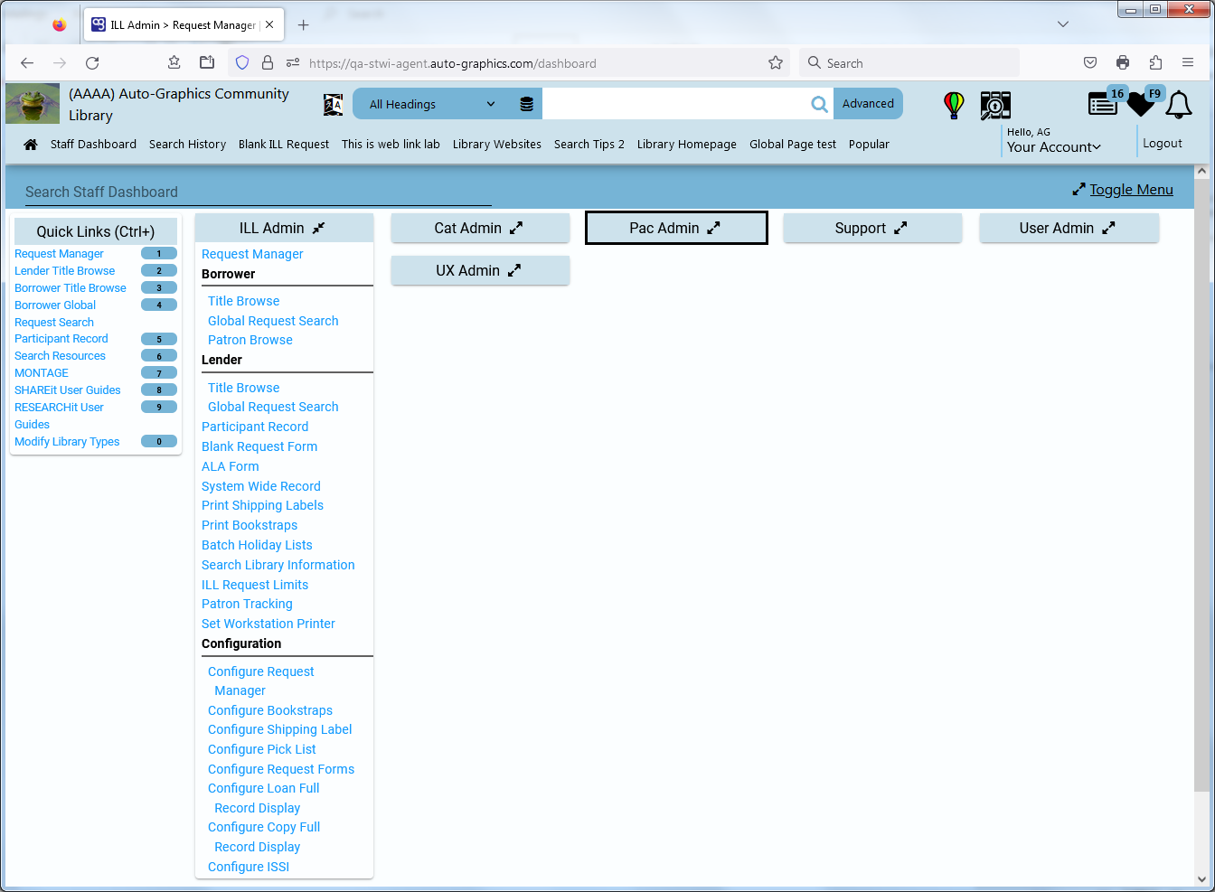
Task: Open ILL Request Limits link
Action: (x=255, y=585)
